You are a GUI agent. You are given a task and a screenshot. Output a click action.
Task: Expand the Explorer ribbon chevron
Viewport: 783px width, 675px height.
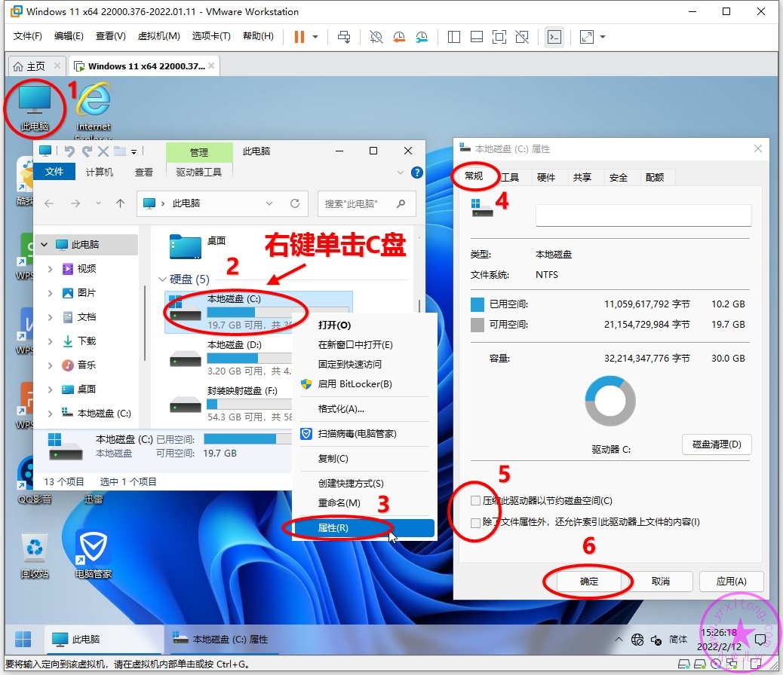tap(401, 173)
